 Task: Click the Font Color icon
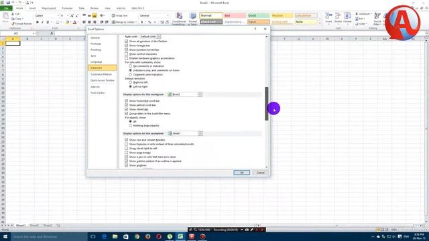[x=74, y=22]
